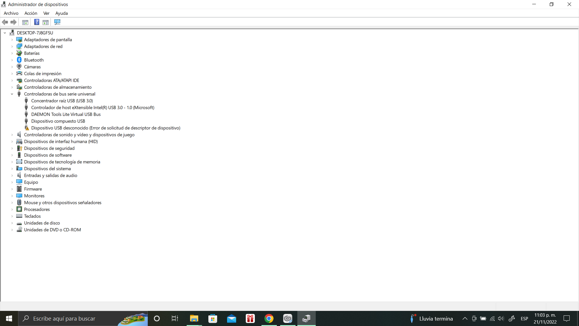Open the Help toolbar icon
Screen dimensions: 579x326
point(36,22)
